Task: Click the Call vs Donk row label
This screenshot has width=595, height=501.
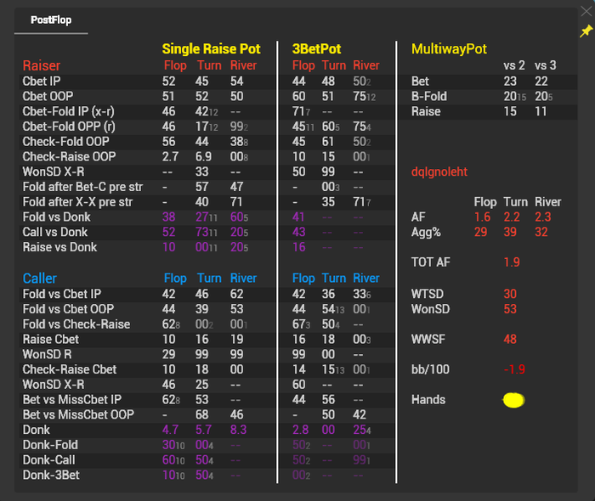Action: click(55, 233)
